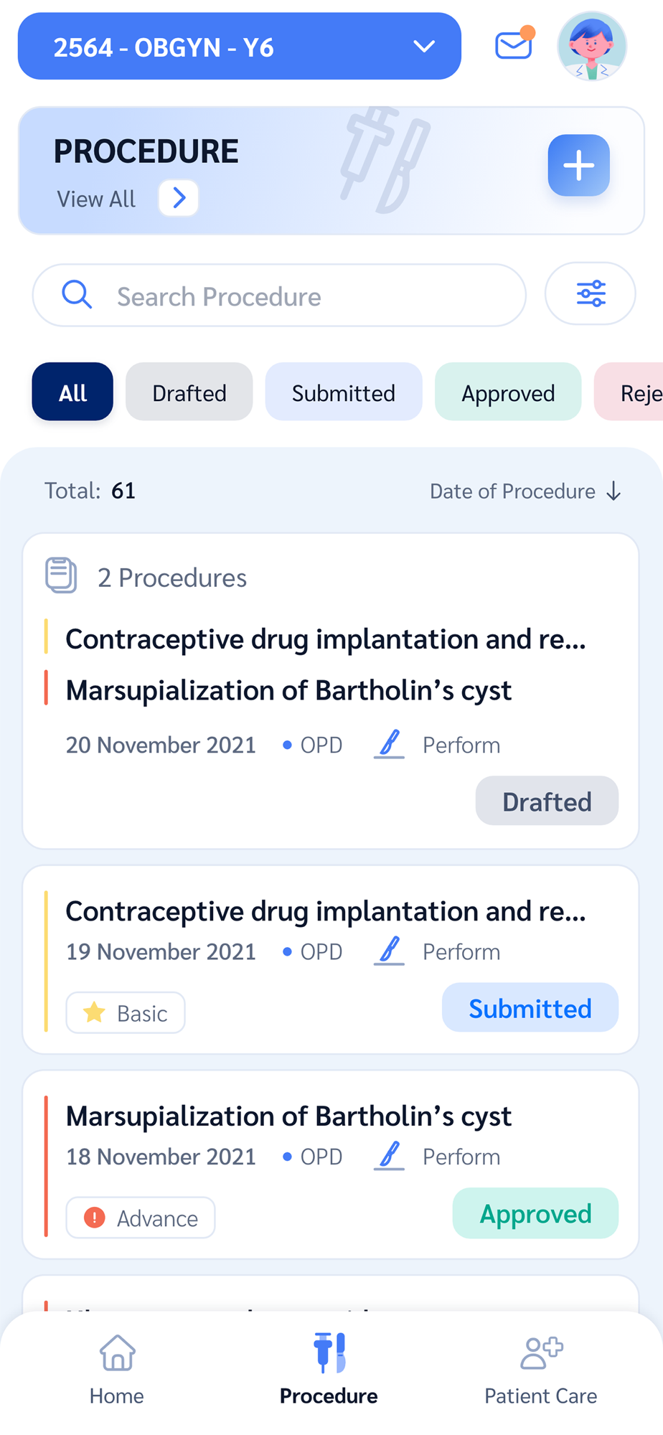Add a new procedure with plus button
The width and height of the screenshot is (663, 1435).
click(x=578, y=166)
